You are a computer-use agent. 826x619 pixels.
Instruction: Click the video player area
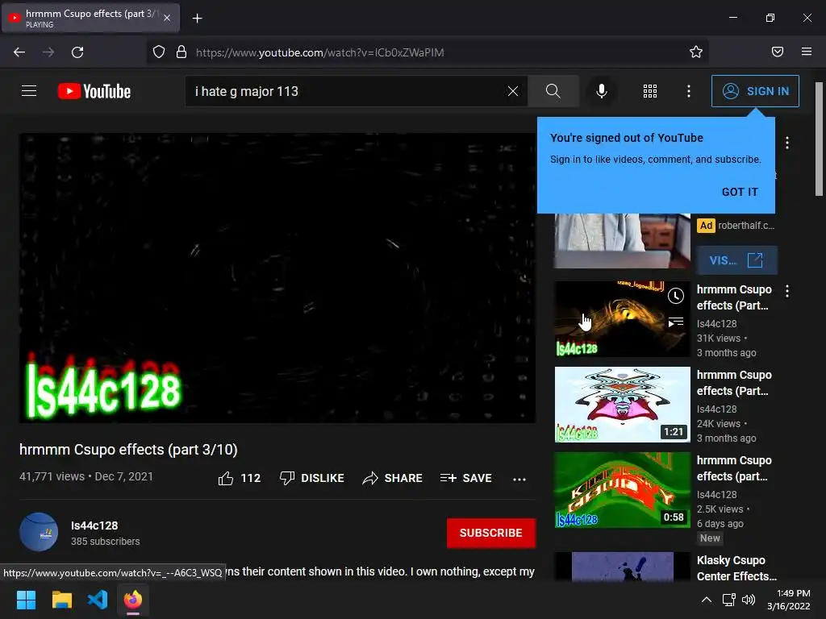[x=277, y=278]
